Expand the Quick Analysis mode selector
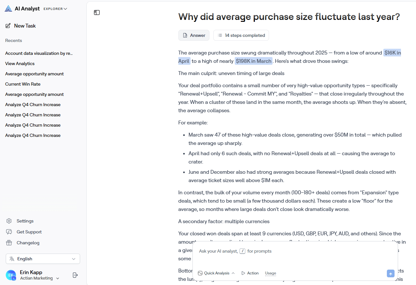Screen dimensions: 416x285 [x=216, y=273]
